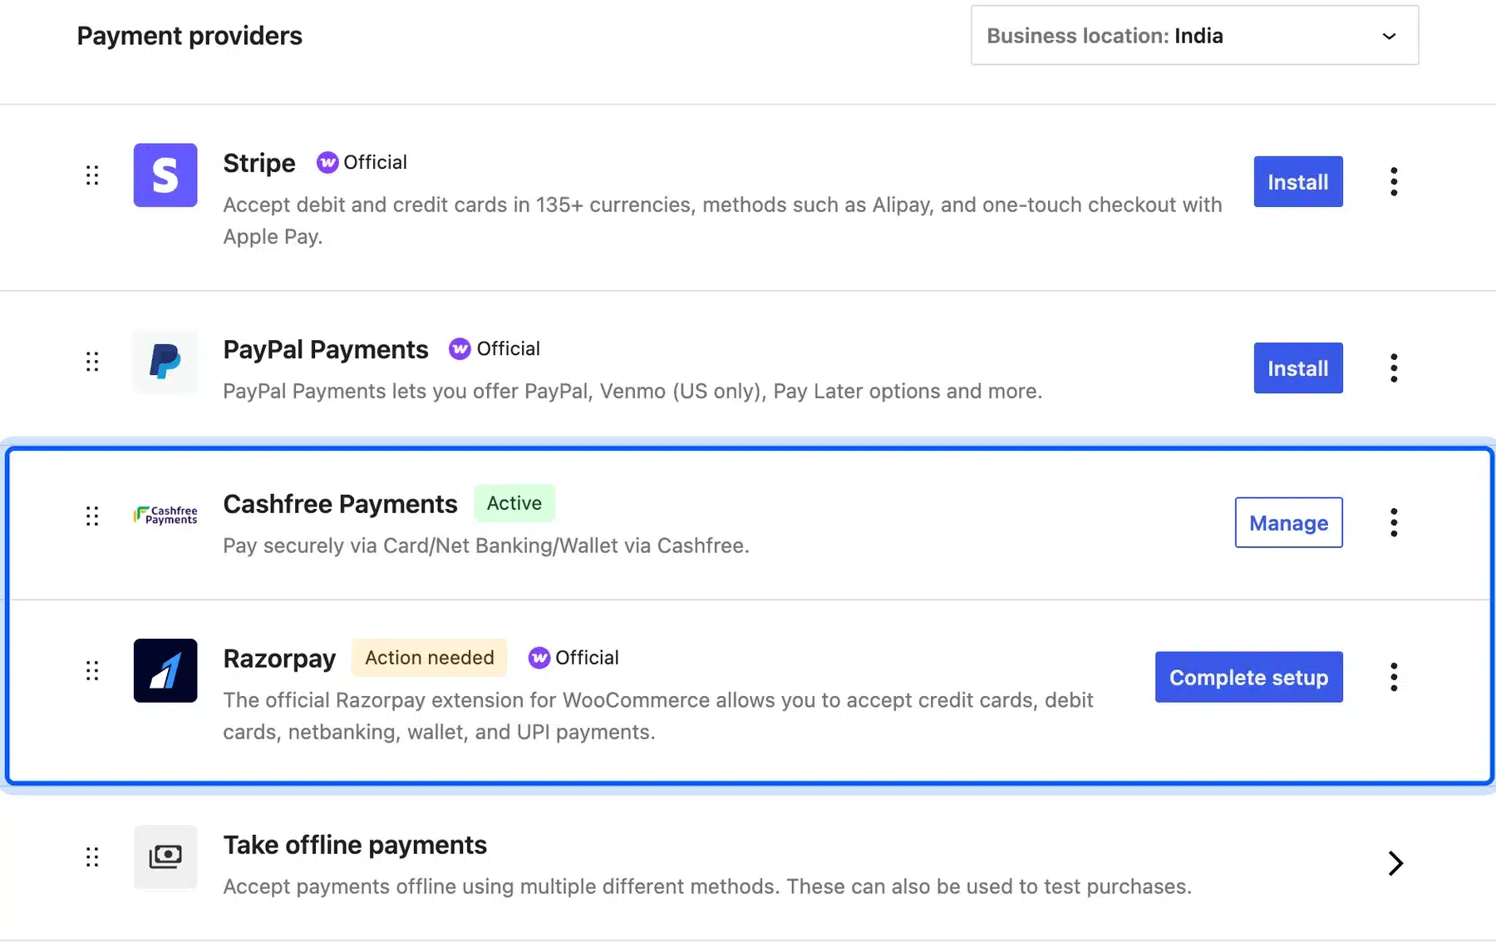The width and height of the screenshot is (1496, 943).
Task: Click the Razorpay logo icon
Action: point(165,670)
